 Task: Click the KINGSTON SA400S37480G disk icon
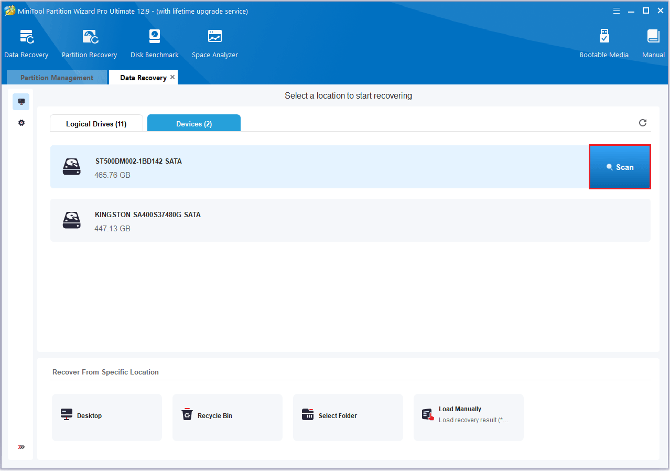pyautogui.click(x=72, y=220)
